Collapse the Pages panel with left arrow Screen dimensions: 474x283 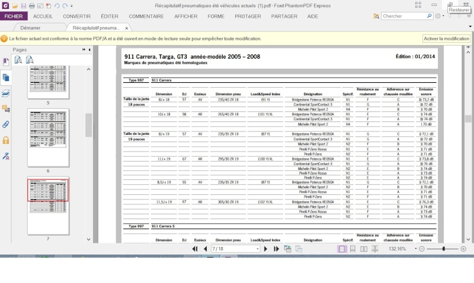(x=89, y=50)
